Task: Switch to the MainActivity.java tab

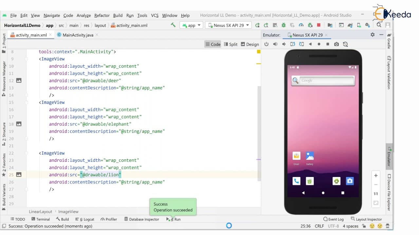Action: (75, 35)
